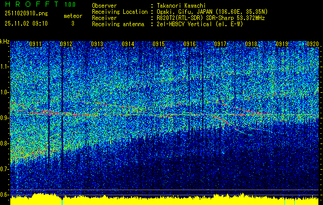
Task: Click the meteor count label
Action: (x=73, y=16)
